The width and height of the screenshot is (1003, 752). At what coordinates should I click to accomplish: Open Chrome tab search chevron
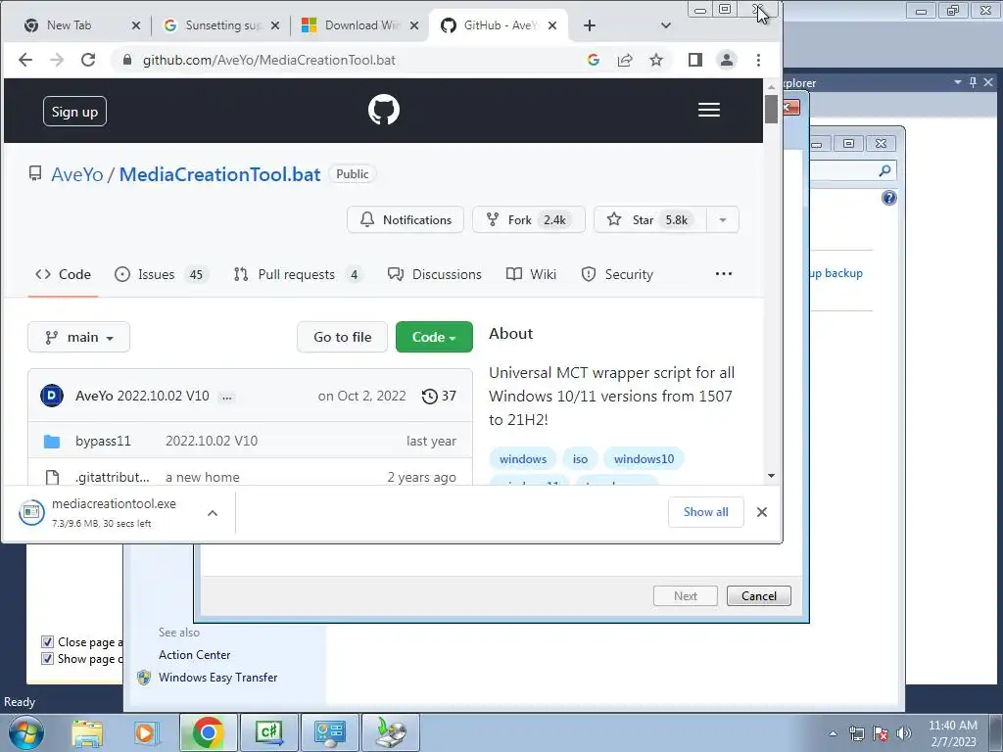click(666, 25)
